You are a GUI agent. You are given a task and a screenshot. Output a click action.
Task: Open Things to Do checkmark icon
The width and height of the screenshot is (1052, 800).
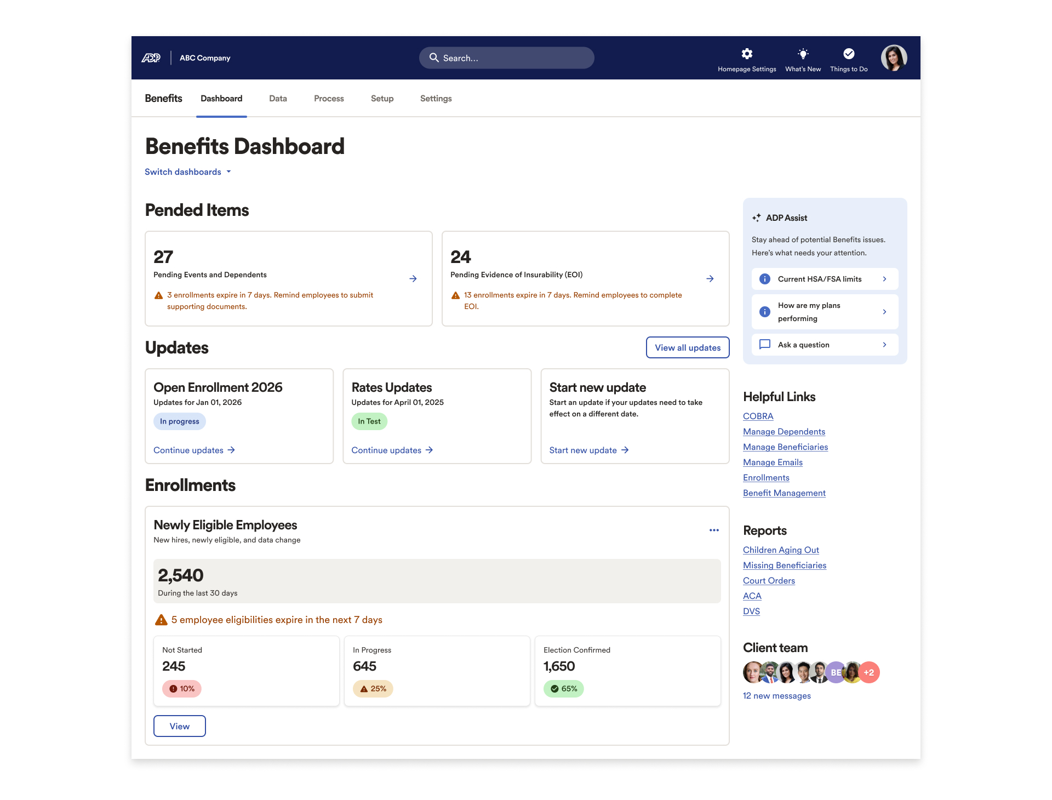849,53
